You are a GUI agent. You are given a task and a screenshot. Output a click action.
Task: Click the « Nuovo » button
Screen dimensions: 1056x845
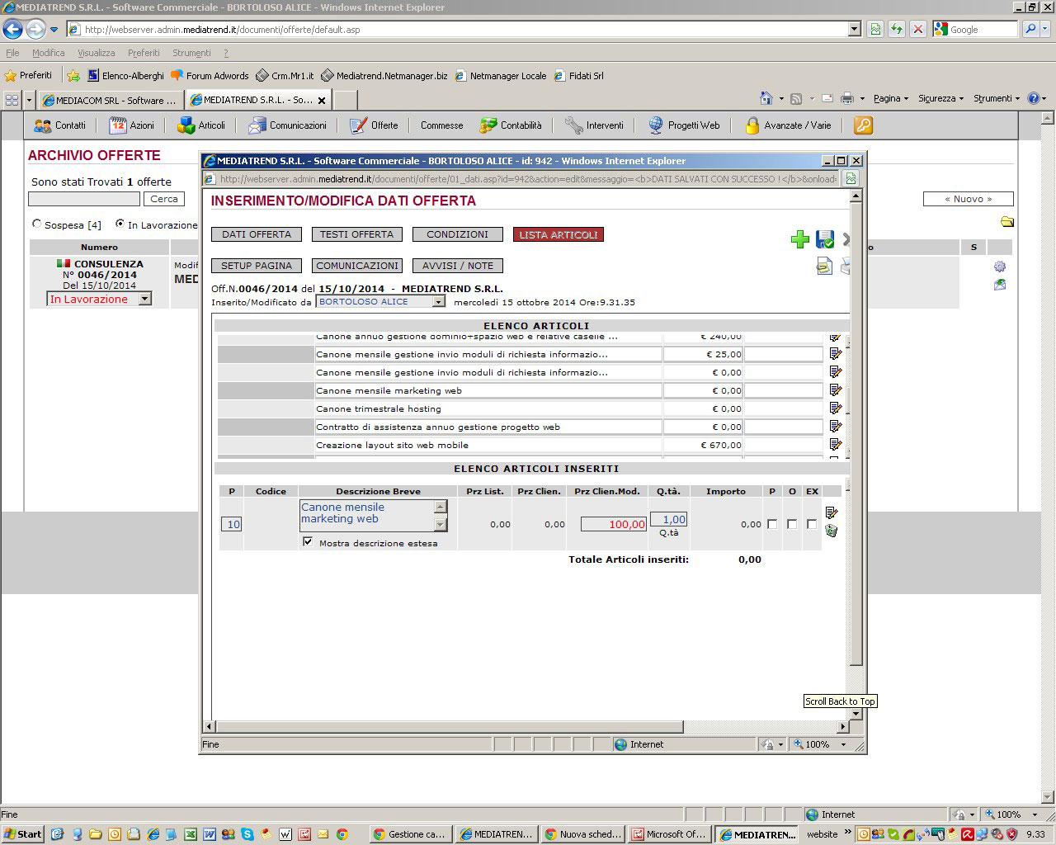968,199
